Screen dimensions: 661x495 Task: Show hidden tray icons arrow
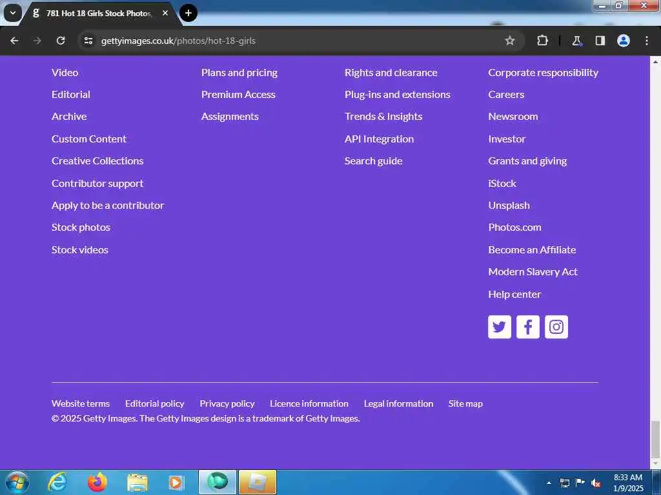(x=549, y=483)
